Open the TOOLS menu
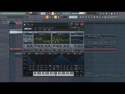Image resolution: width=125 pixels, height=94 pixels. tap(21, 14)
